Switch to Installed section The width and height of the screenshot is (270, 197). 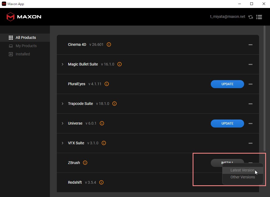[25, 54]
